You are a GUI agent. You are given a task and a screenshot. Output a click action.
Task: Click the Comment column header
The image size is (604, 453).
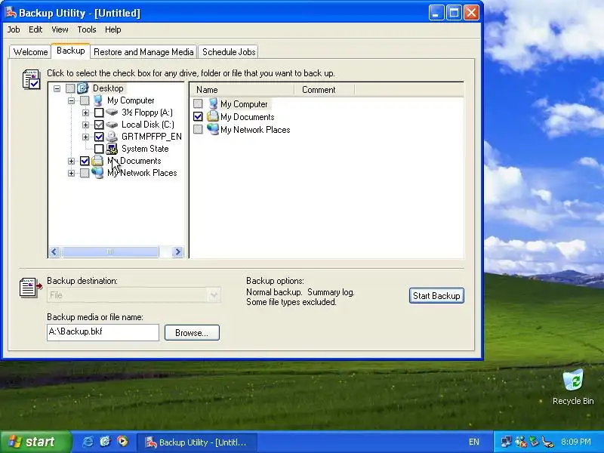point(324,90)
